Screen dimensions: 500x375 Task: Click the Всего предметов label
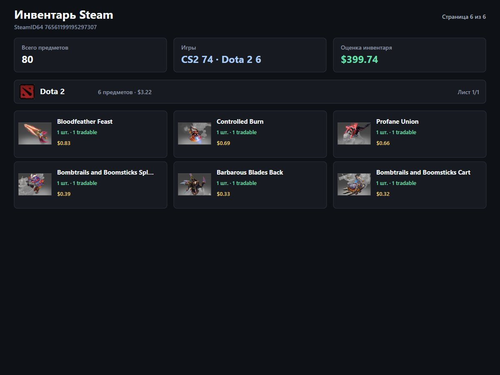coord(45,47)
